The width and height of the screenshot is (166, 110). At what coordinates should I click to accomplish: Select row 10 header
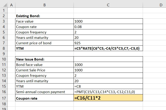tap(4, 59)
